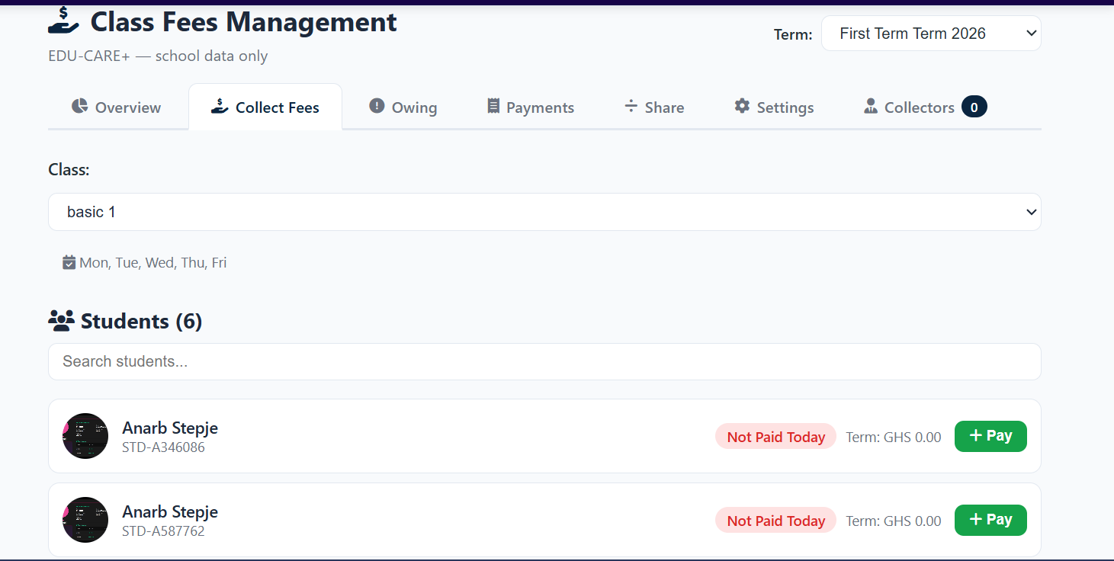Click the gear icon on Settings tab
The width and height of the screenshot is (1114, 561).
[x=742, y=107]
